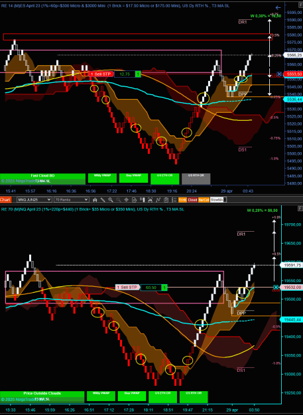
Task: Toggle the SlowMA toolbar button
Action: [218, 200]
